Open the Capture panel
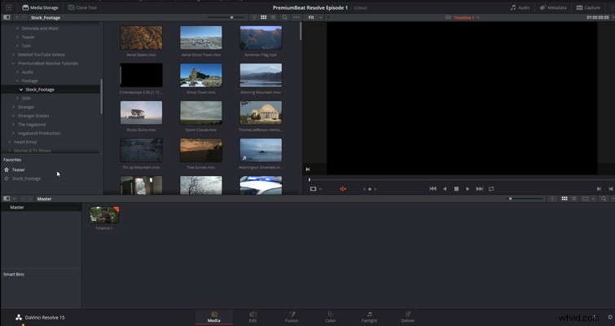Screen dimensions: 615x326 click(x=588, y=7)
